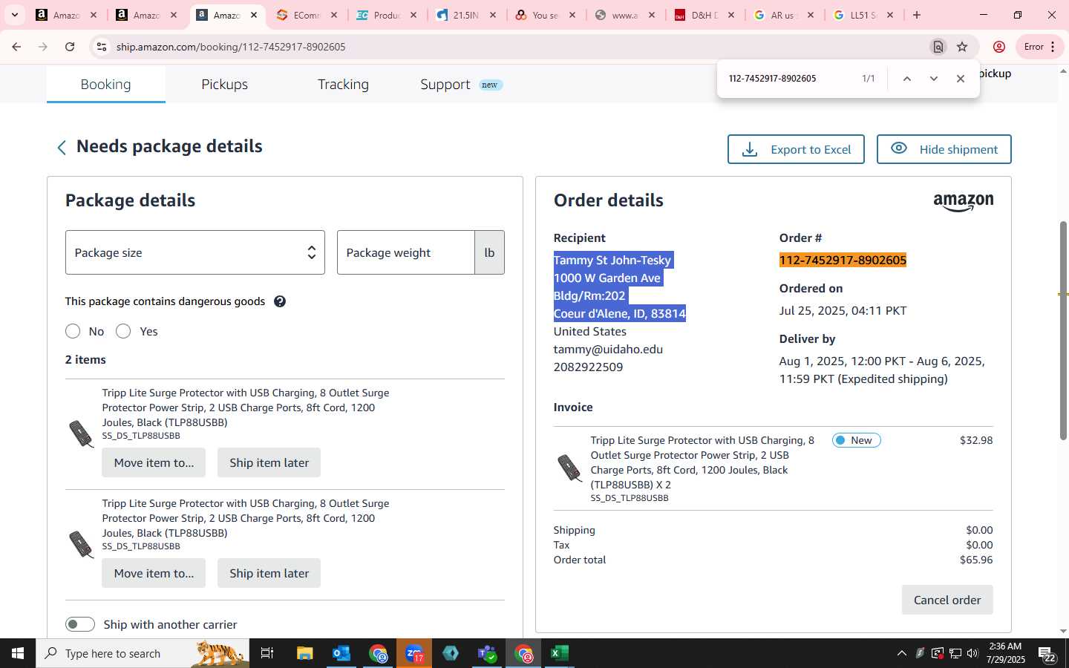
Task: Click the email tammy@uidaho.edu
Action: point(608,349)
